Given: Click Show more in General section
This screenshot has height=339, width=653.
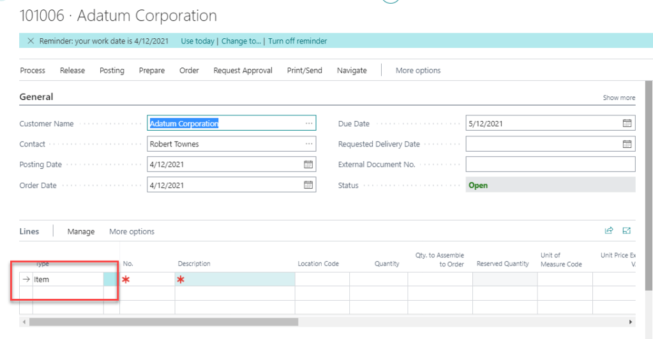Looking at the screenshot, I should coord(619,97).
